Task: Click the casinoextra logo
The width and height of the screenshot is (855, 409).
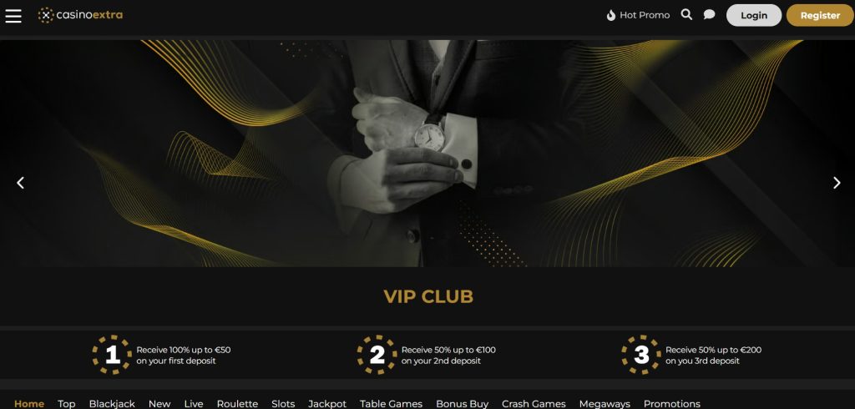Action: click(80, 15)
